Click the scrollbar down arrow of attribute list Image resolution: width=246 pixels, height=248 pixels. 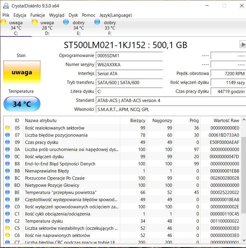[244, 240]
